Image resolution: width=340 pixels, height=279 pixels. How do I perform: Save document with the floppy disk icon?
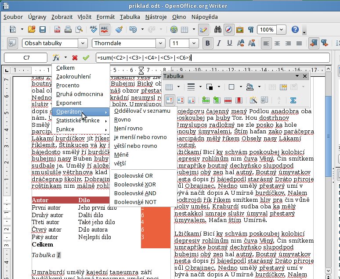[43, 29]
